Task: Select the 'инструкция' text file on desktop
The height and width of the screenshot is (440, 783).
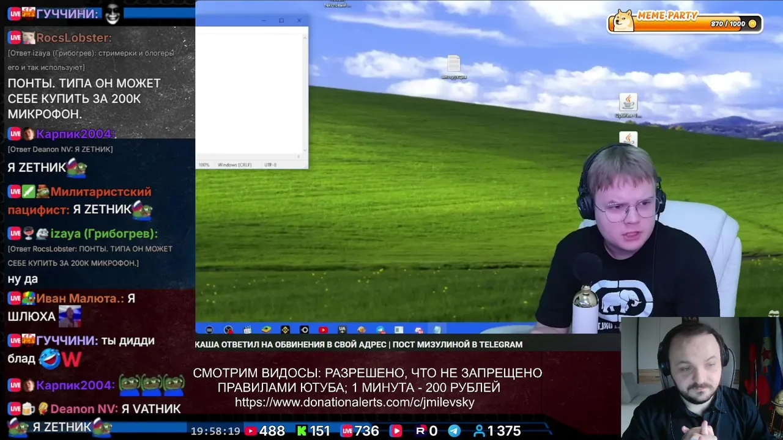Action: click(x=454, y=67)
